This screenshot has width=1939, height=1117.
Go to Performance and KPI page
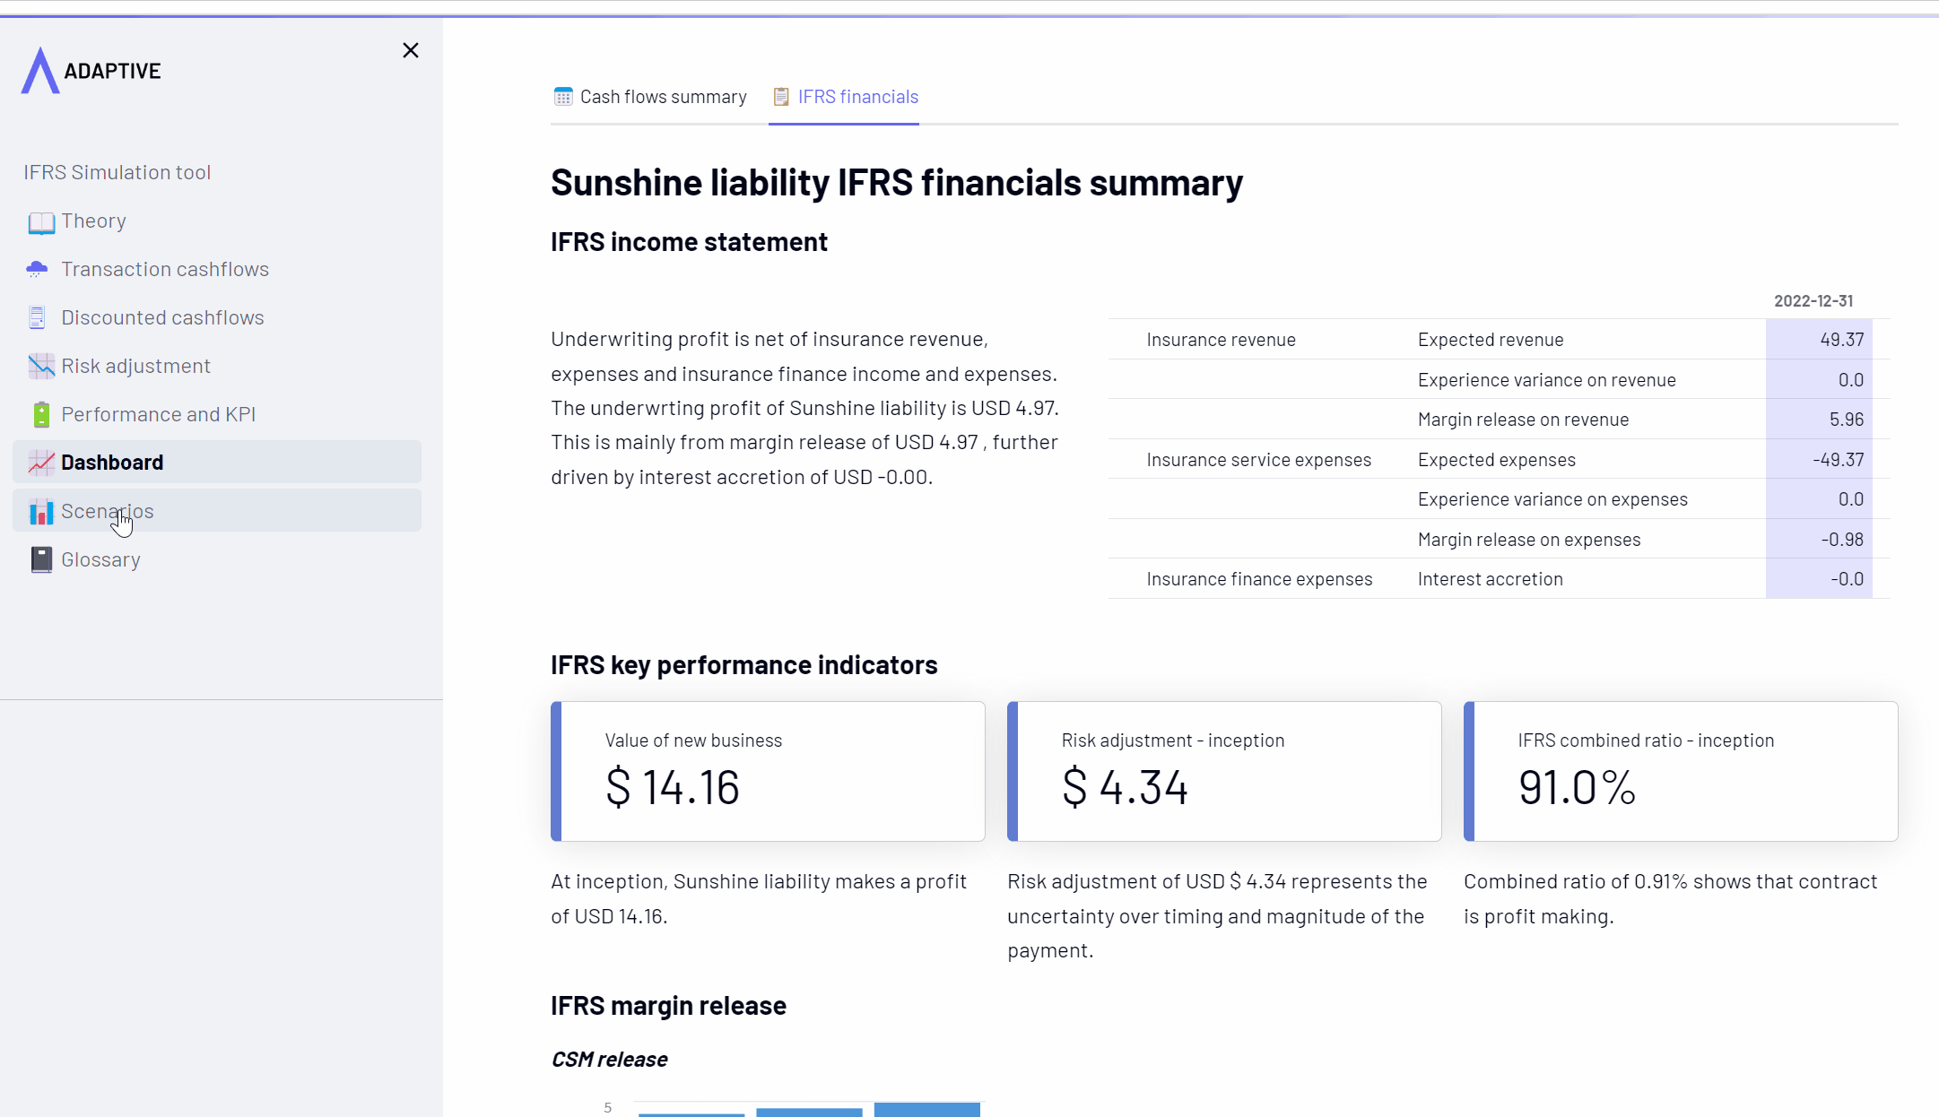pos(159,414)
